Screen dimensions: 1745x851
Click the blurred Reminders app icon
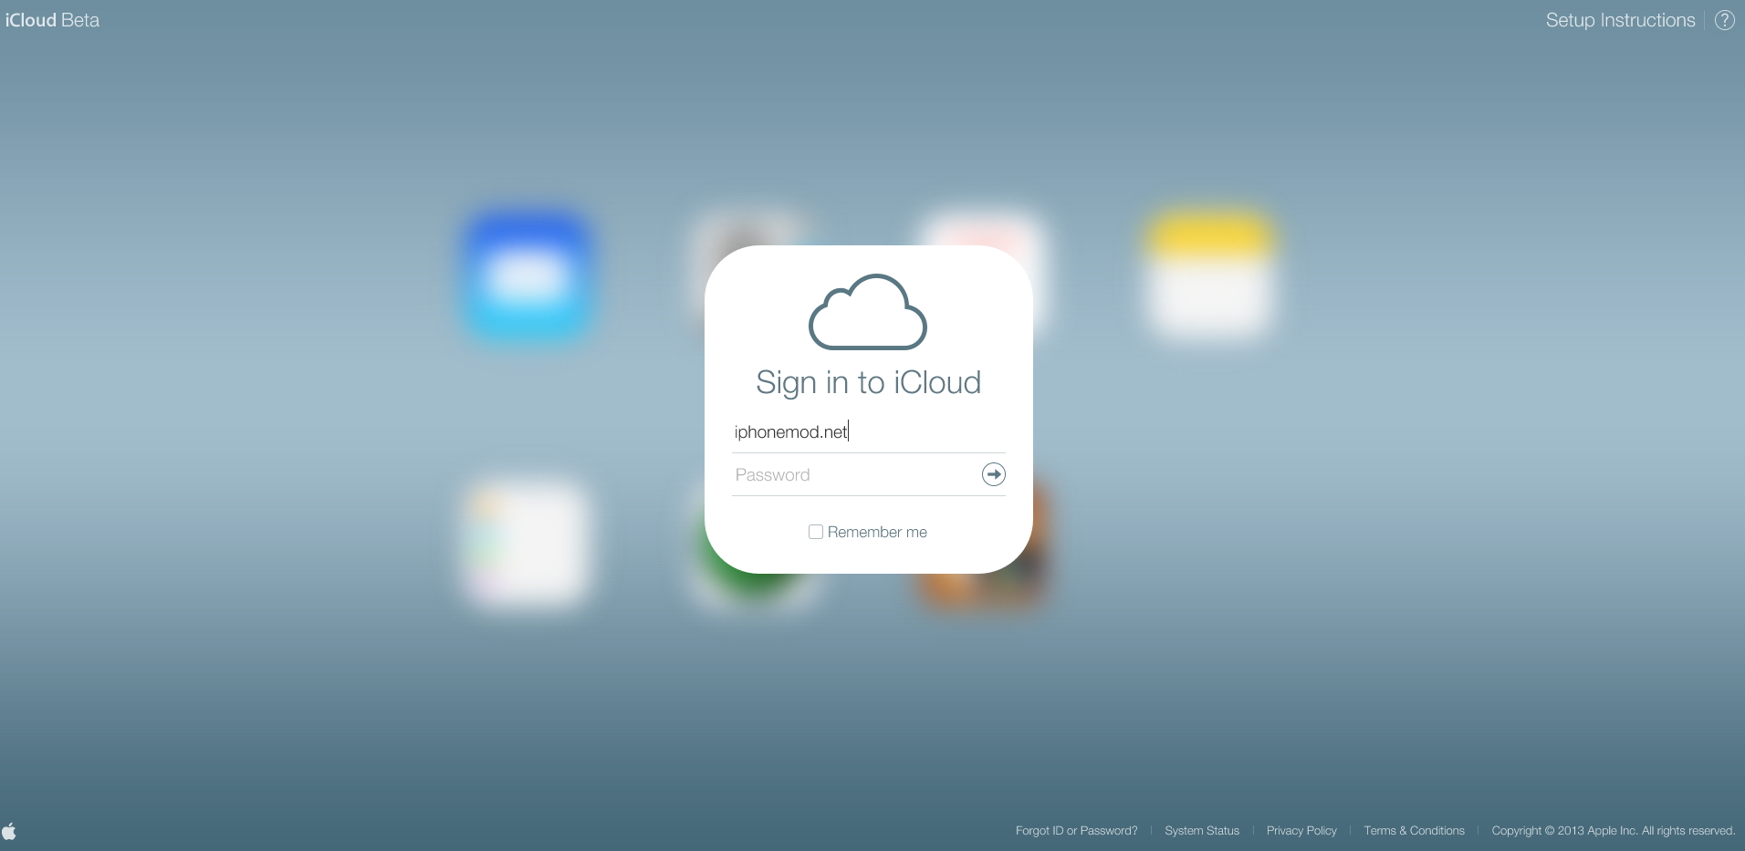pos(527,545)
